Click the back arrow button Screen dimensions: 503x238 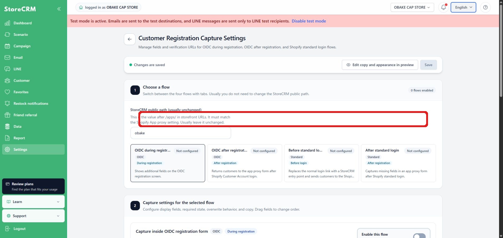tap(130, 39)
